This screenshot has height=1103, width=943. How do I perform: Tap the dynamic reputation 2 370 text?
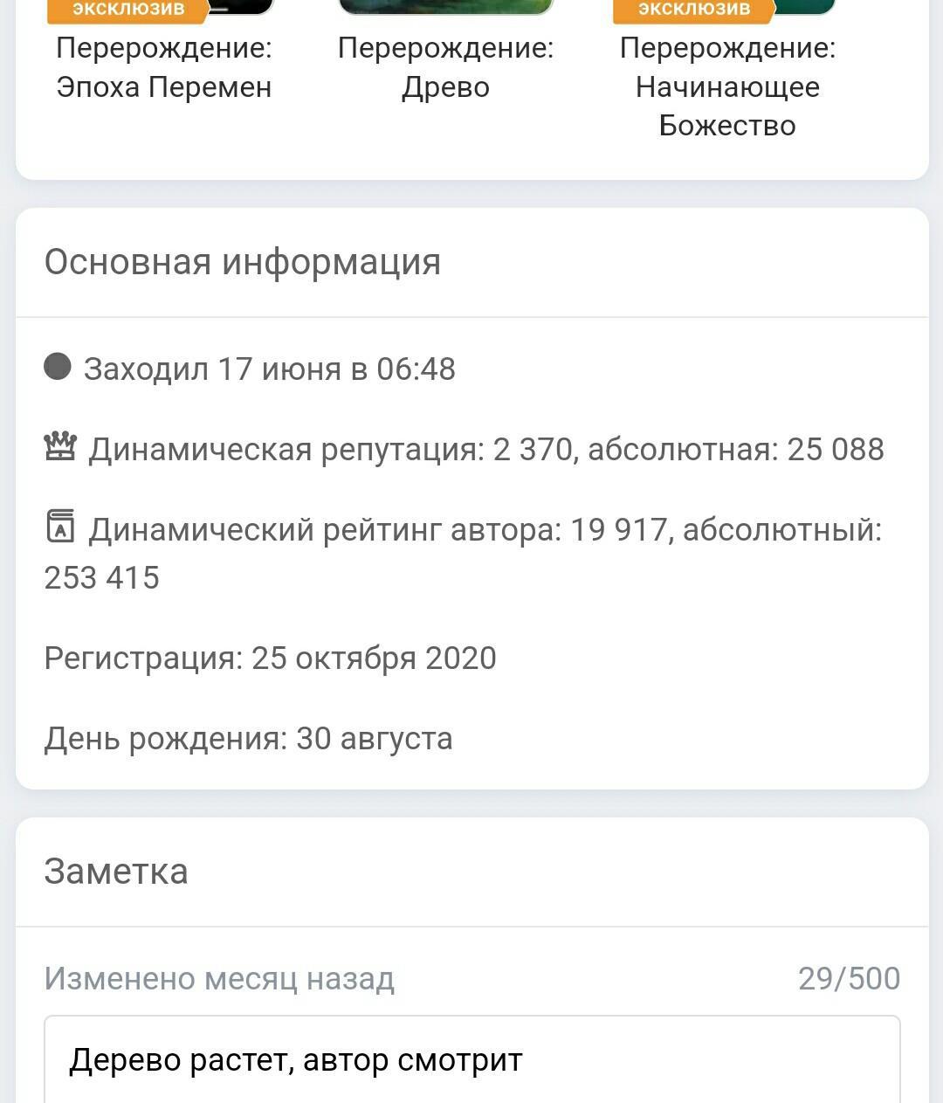(x=532, y=450)
